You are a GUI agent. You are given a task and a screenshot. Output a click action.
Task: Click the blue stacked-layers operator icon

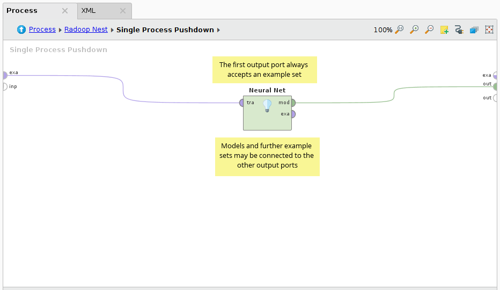click(x=474, y=30)
